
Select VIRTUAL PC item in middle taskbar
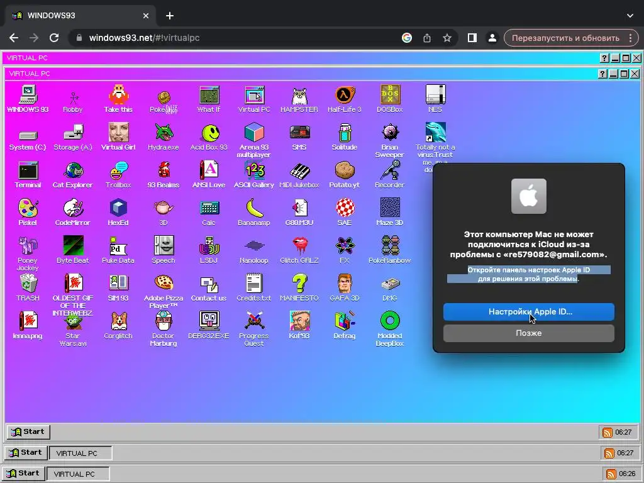pos(80,453)
